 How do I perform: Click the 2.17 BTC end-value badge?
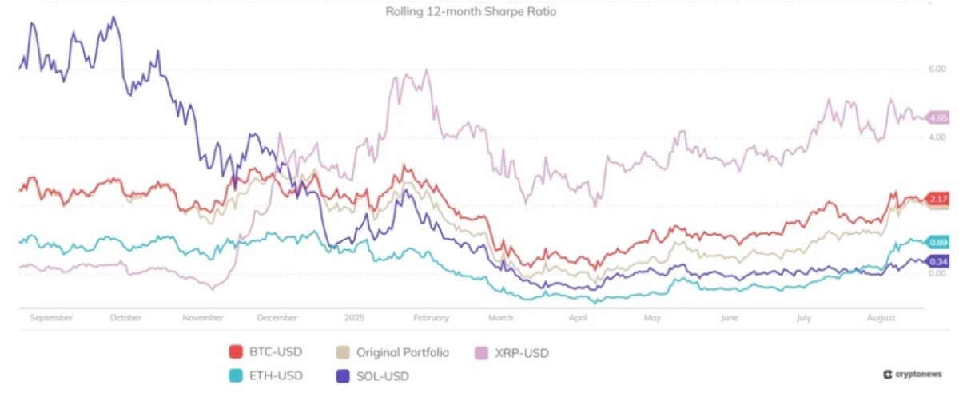937,198
